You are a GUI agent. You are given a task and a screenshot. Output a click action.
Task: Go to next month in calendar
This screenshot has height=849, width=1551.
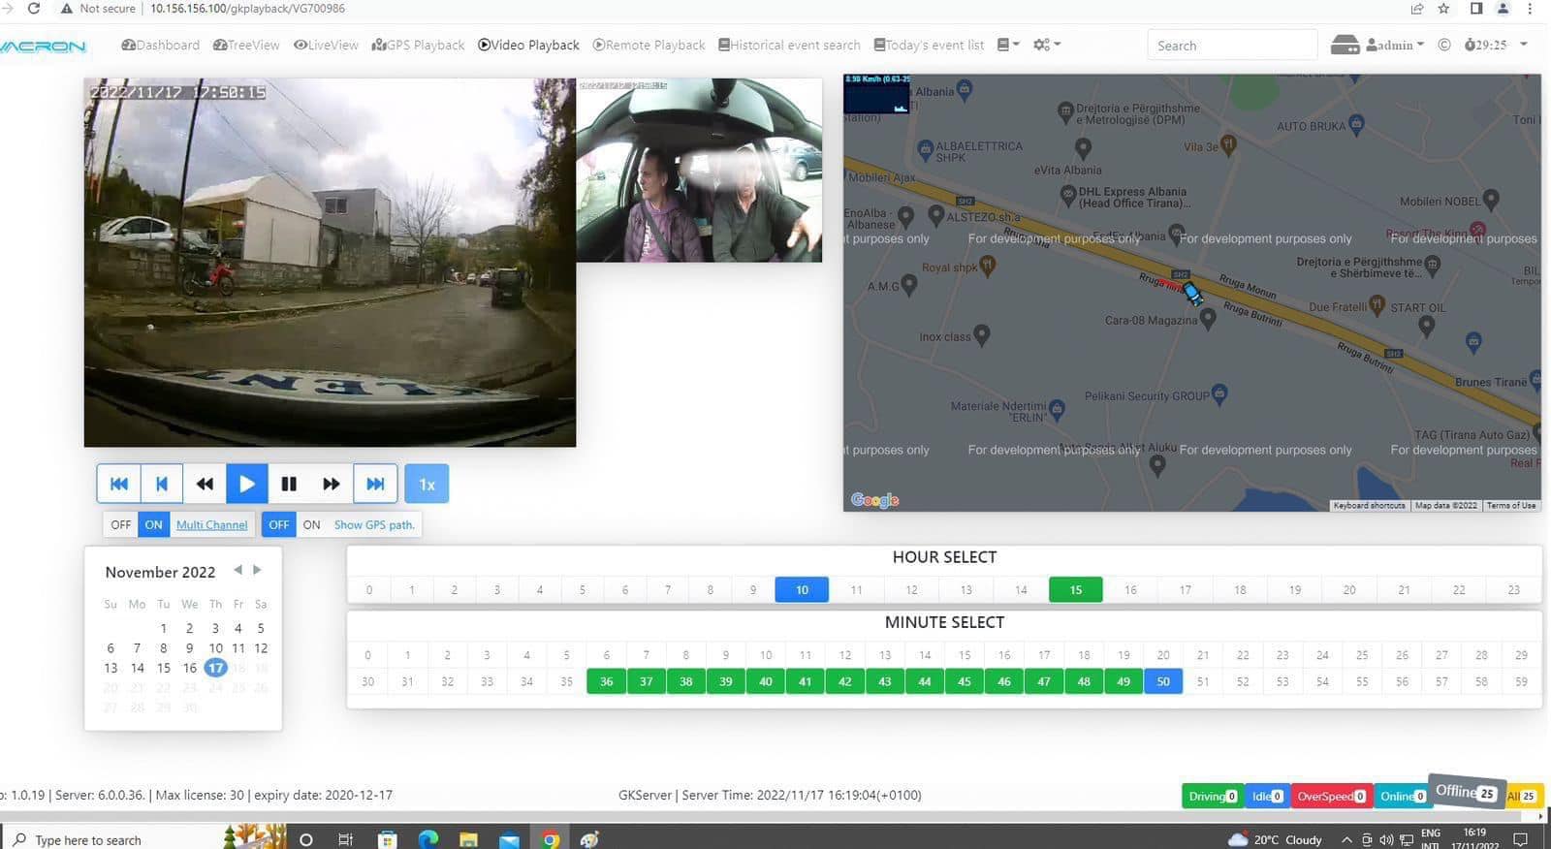(257, 570)
